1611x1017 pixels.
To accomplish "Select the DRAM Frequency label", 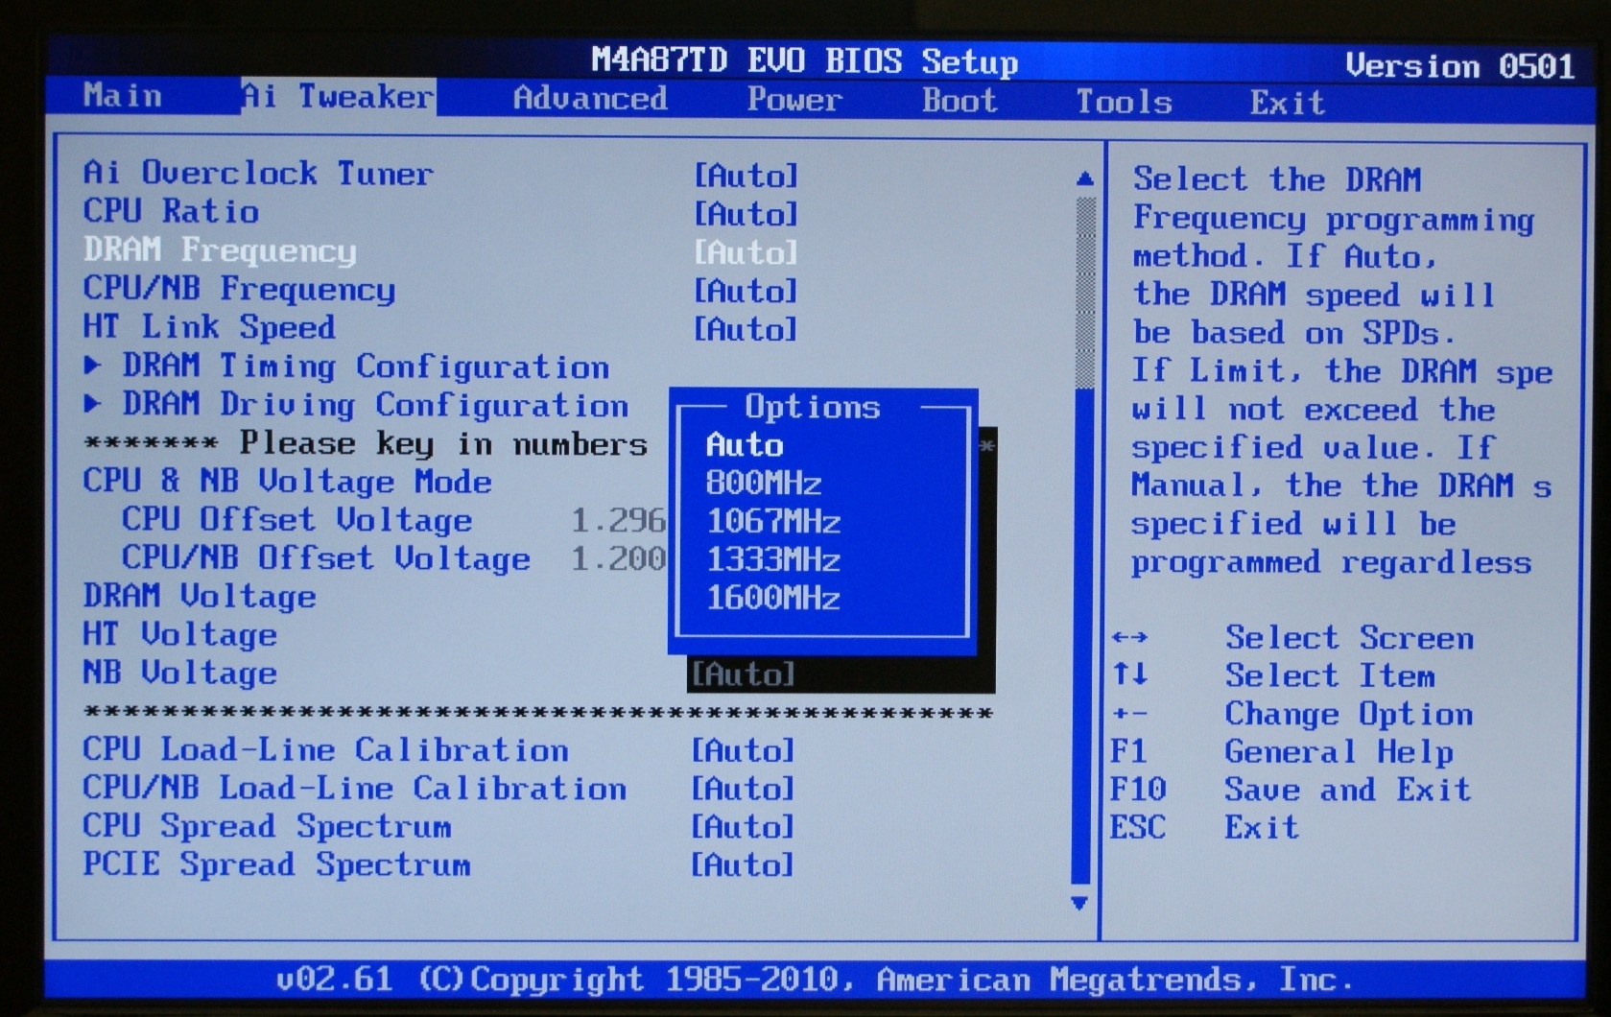I will click(x=220, y=250).
